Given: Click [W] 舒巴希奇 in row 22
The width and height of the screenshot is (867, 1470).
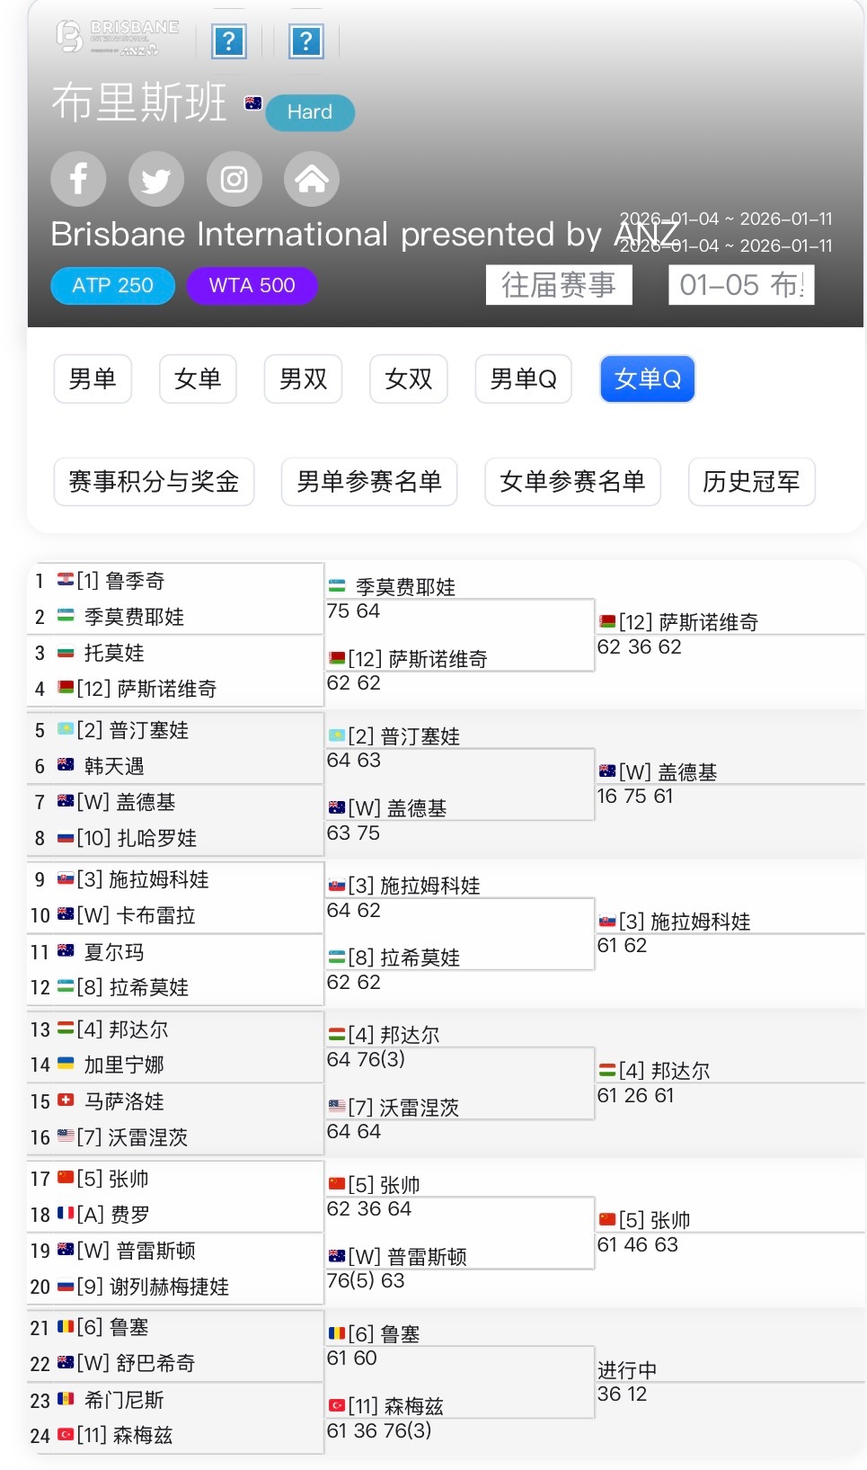Looking at the screenshot, I should (136, 1363).
